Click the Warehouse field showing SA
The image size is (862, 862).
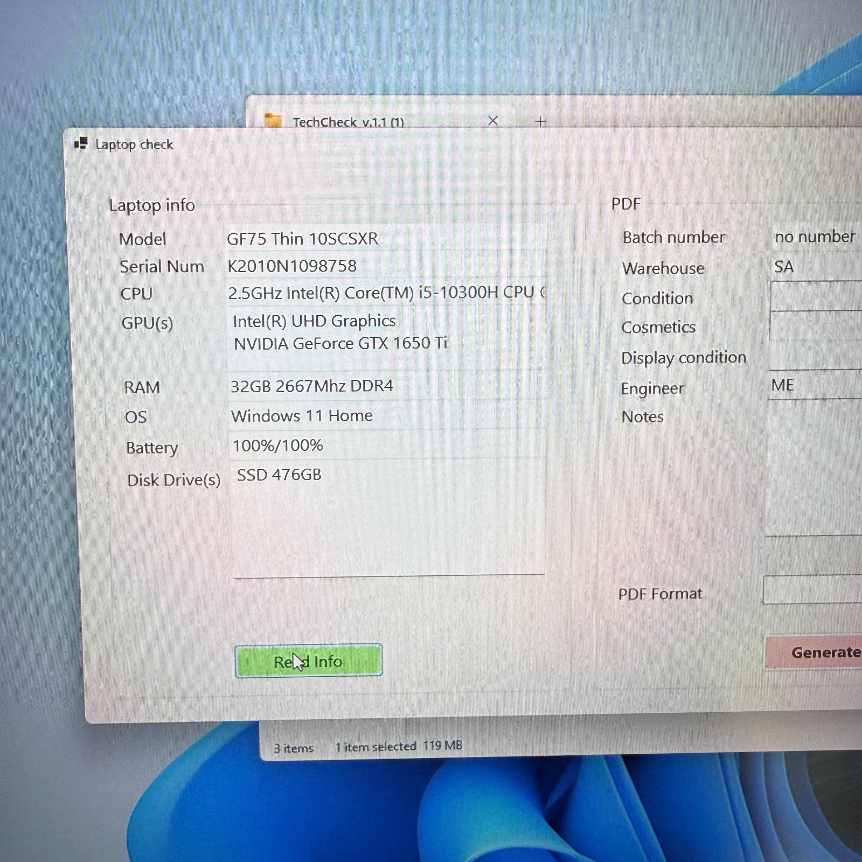point(817,267)
